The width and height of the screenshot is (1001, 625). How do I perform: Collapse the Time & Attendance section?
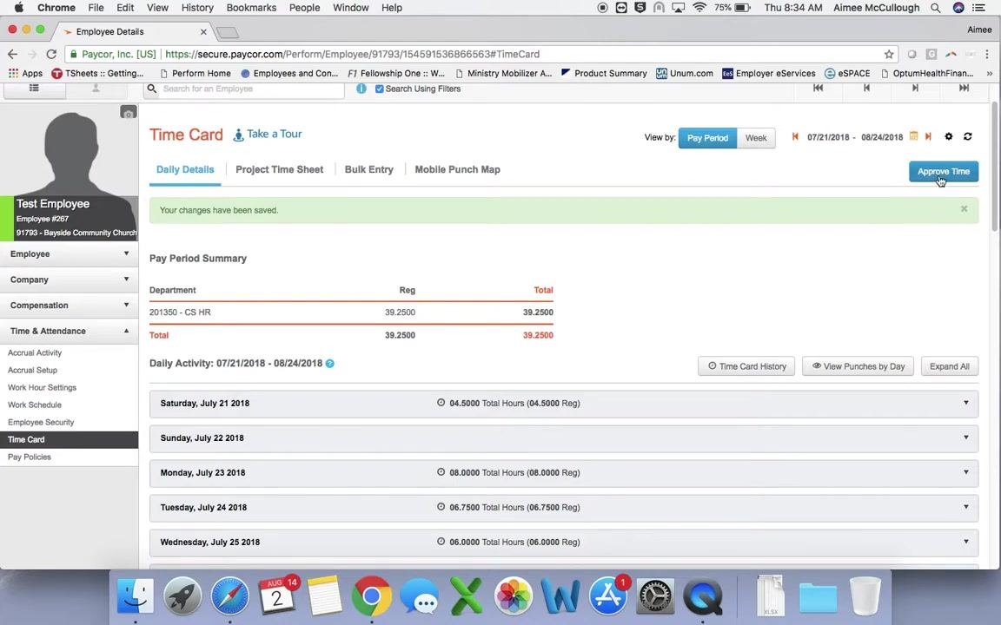pos(69,331)
